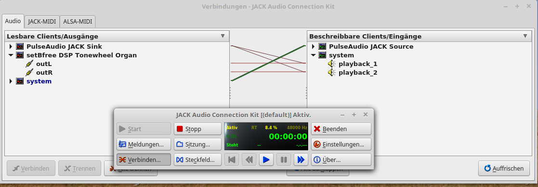The width and height of the screenshot is (538, 187).
Task: Select the outR output port
Action: point(44,72)
